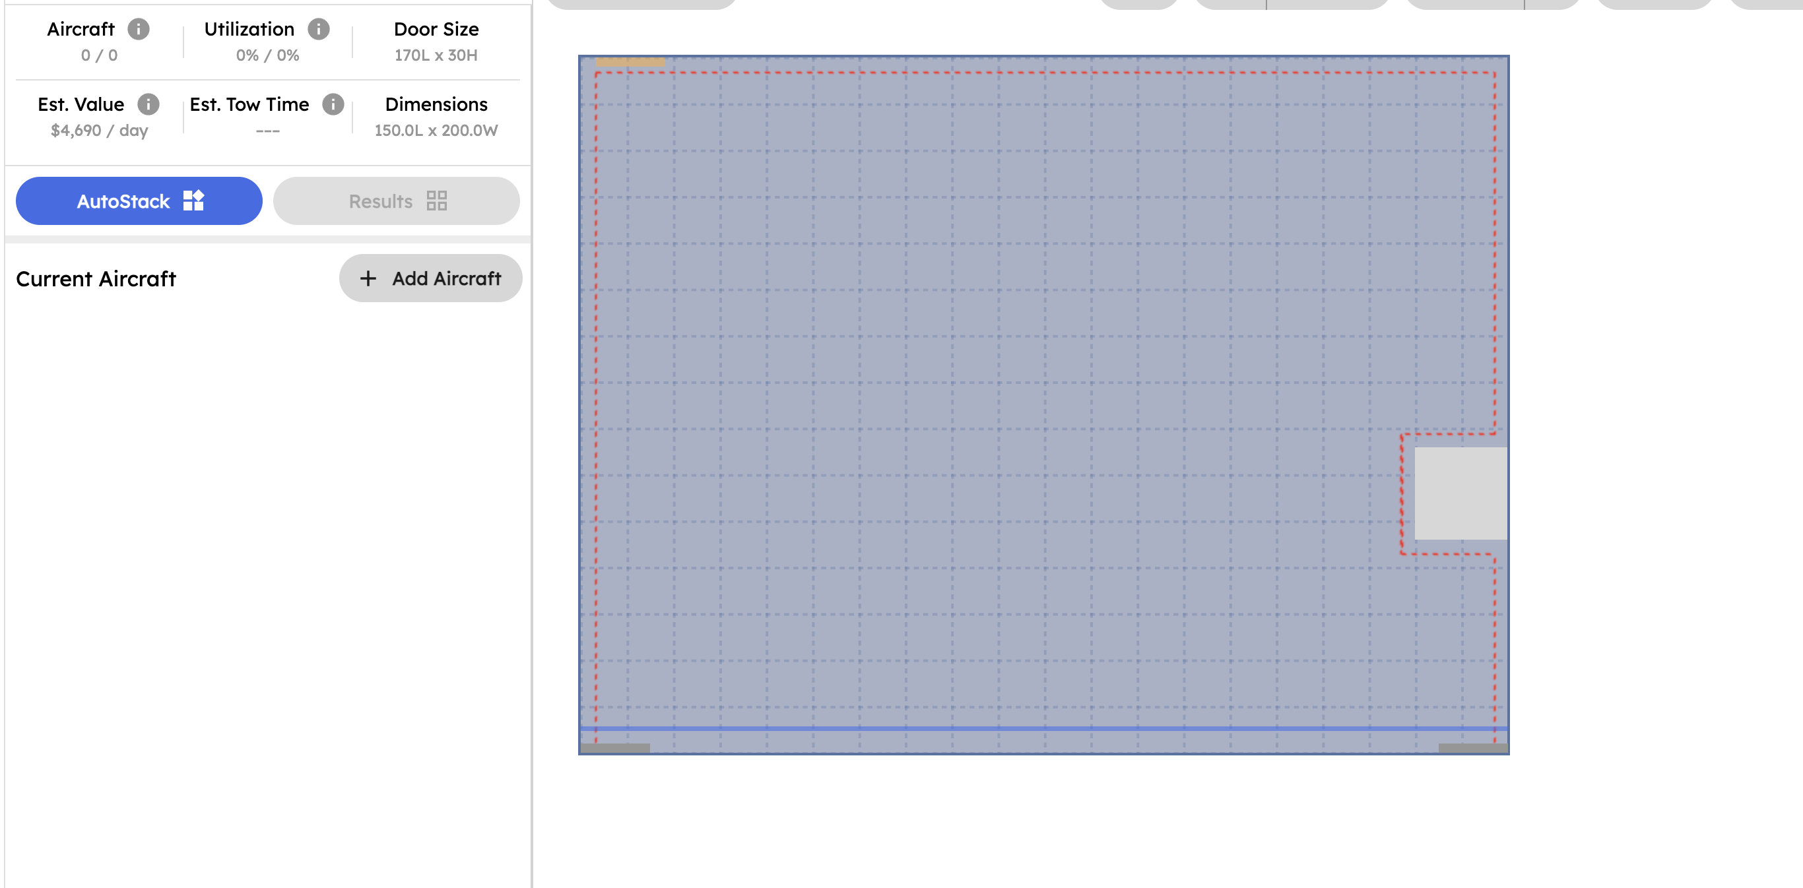Click the blue door line in hangar
1803x888 pixels.
tap(1043, 728)
